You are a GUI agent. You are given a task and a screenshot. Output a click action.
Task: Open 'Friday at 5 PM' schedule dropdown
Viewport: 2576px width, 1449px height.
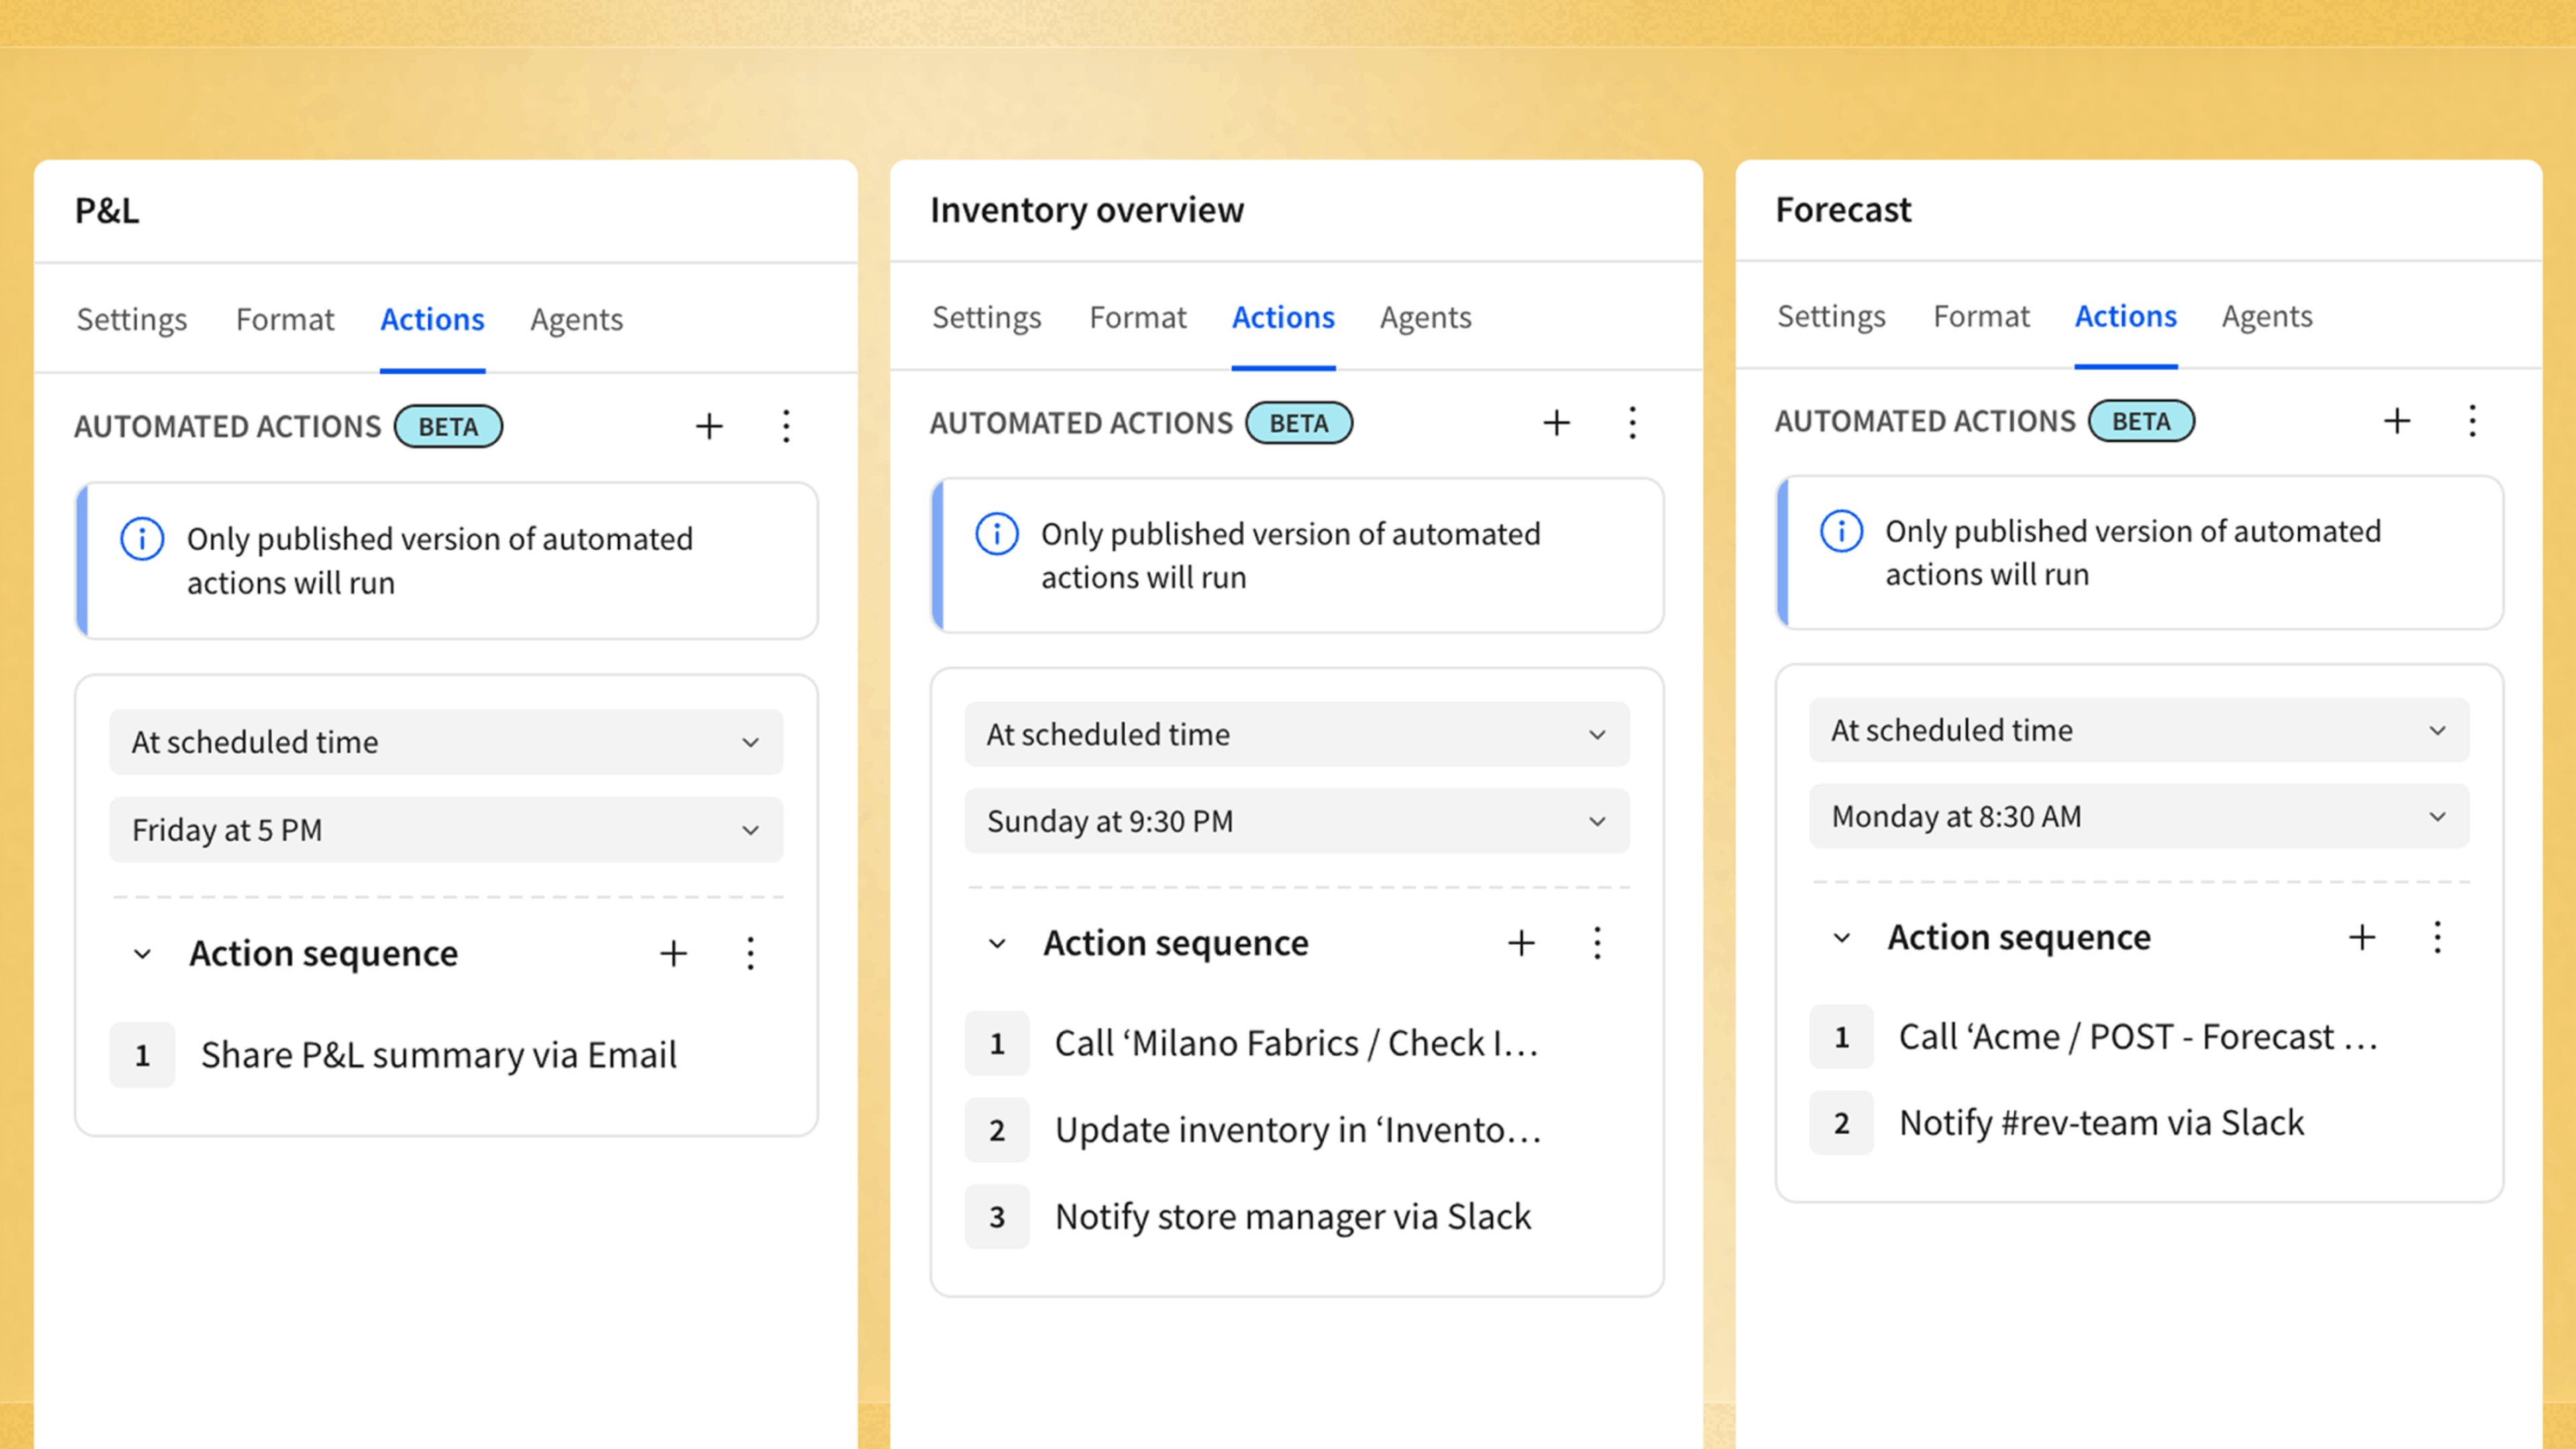pos(446,830)
